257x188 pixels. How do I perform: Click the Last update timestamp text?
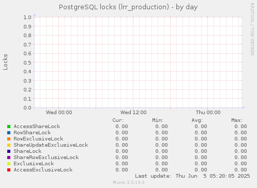192,176
